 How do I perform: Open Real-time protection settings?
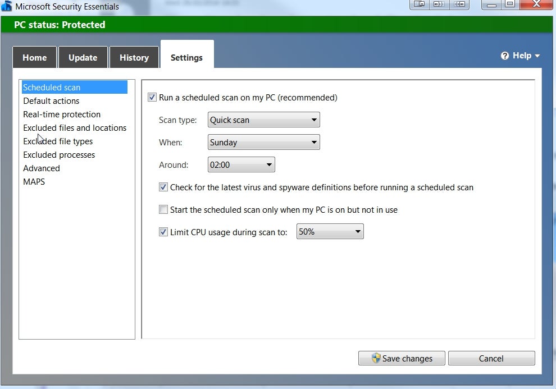coord(62,115)
